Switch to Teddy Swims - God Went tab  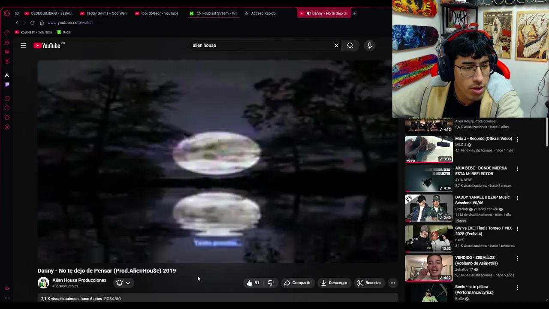click(104, 13)
